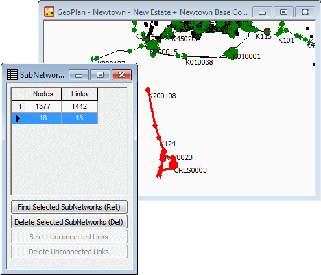Close the SubNetworks window
Viewport: 321px width, 275px height.
[121, 75]
